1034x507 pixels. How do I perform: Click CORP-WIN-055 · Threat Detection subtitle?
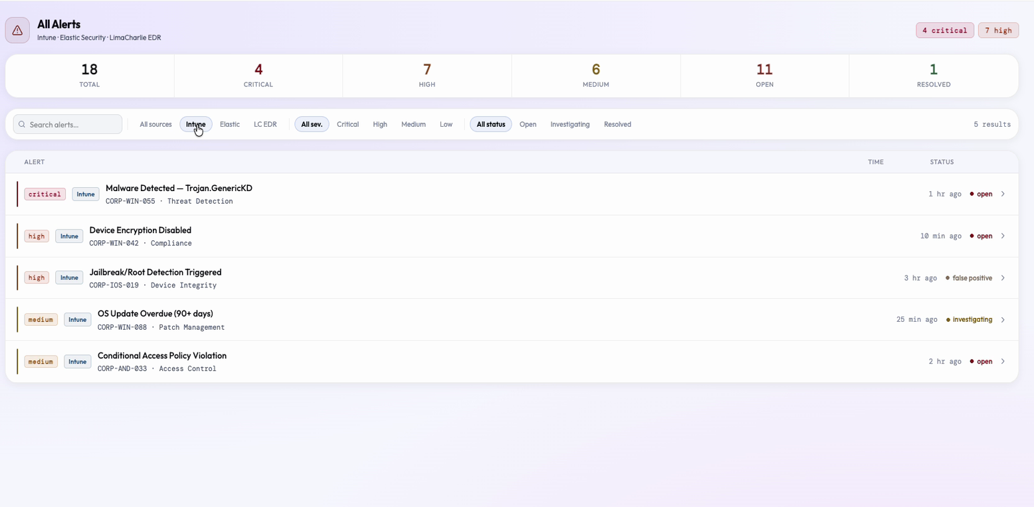169,201
